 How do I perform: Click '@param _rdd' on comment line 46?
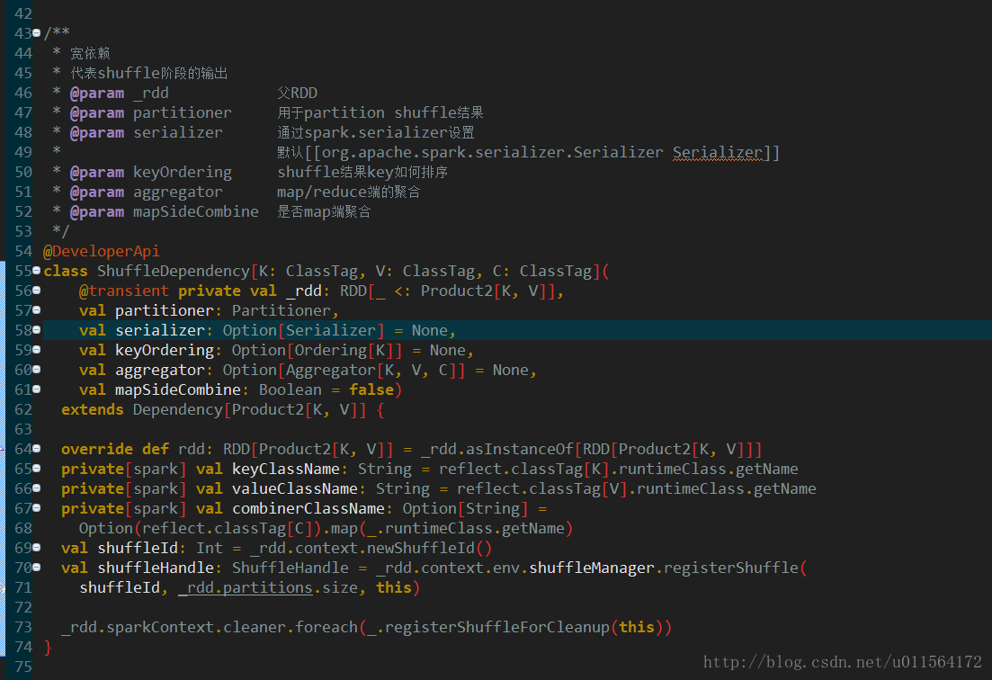(120, 93)
